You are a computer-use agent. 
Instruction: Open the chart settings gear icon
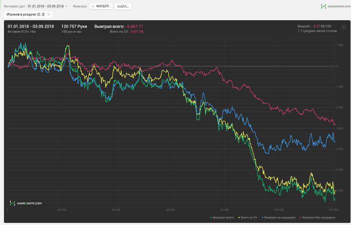click(343, 27)
